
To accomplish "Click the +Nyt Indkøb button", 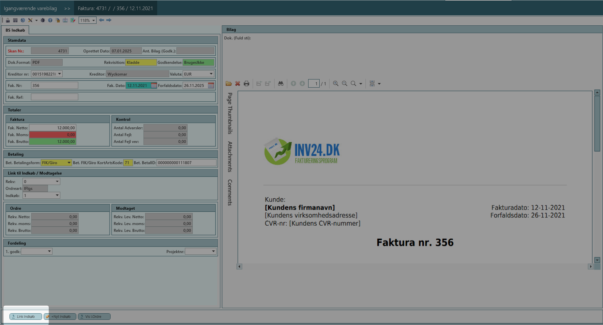I will click(x=60, y=317).
